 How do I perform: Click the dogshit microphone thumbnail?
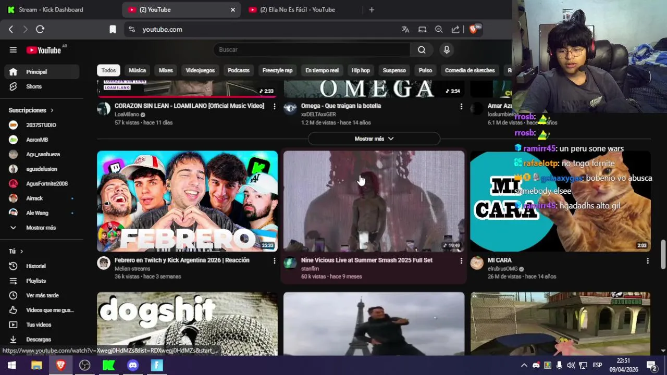[187, 323]
